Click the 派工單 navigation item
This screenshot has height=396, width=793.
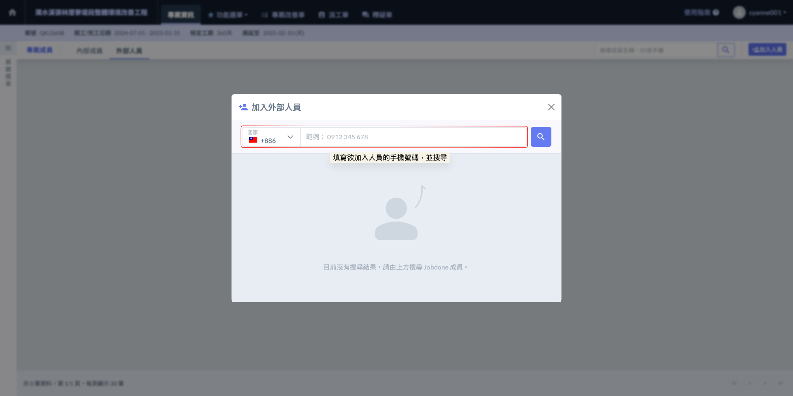[x=333, y=15]
